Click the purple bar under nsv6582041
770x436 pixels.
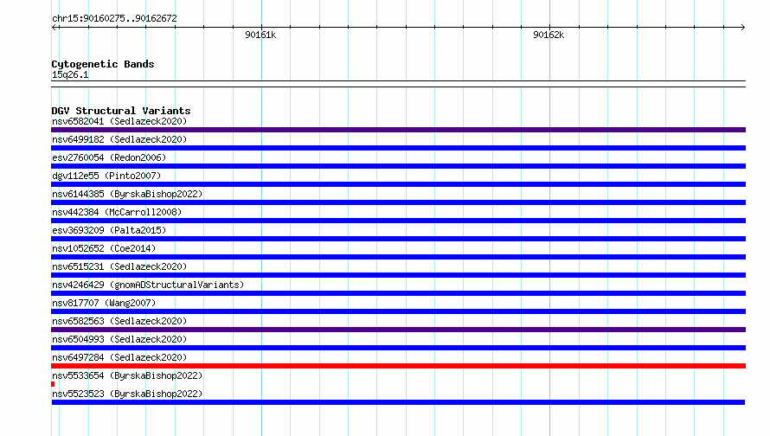click(x=398, y=130)
